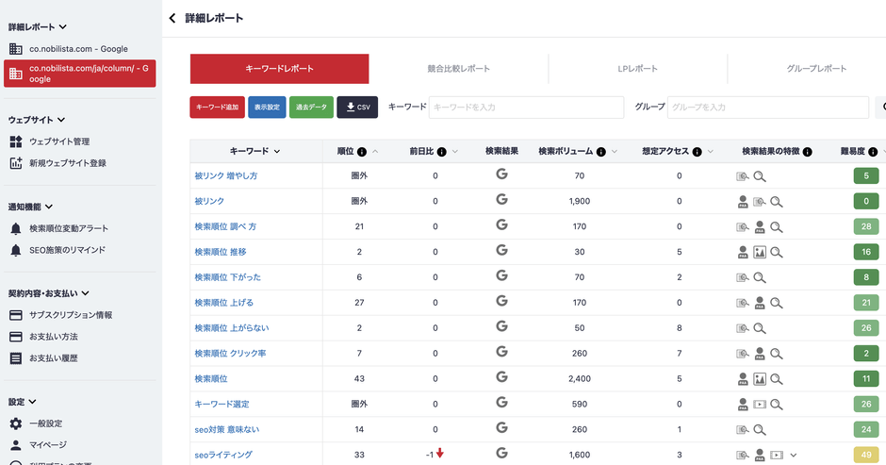Open 新規ウェブサイト登録 in sidebar
Viewport: 886px width, 465px height.
pos(67,163)
